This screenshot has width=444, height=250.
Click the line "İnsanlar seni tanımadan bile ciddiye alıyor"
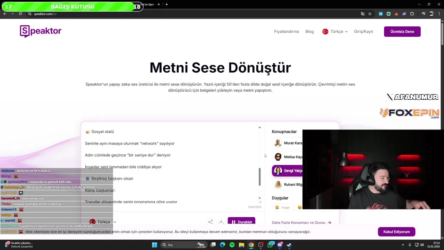pyautogui.click(x=123, y=167)
